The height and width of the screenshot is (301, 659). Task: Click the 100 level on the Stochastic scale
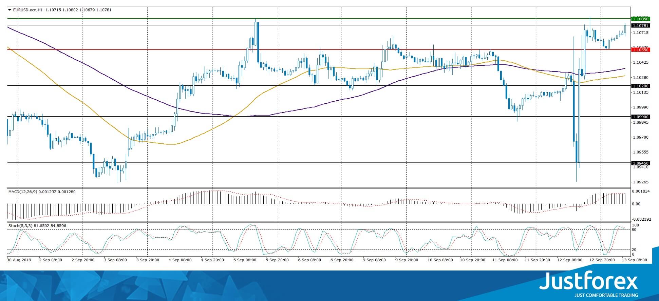[x=636, y=225]
